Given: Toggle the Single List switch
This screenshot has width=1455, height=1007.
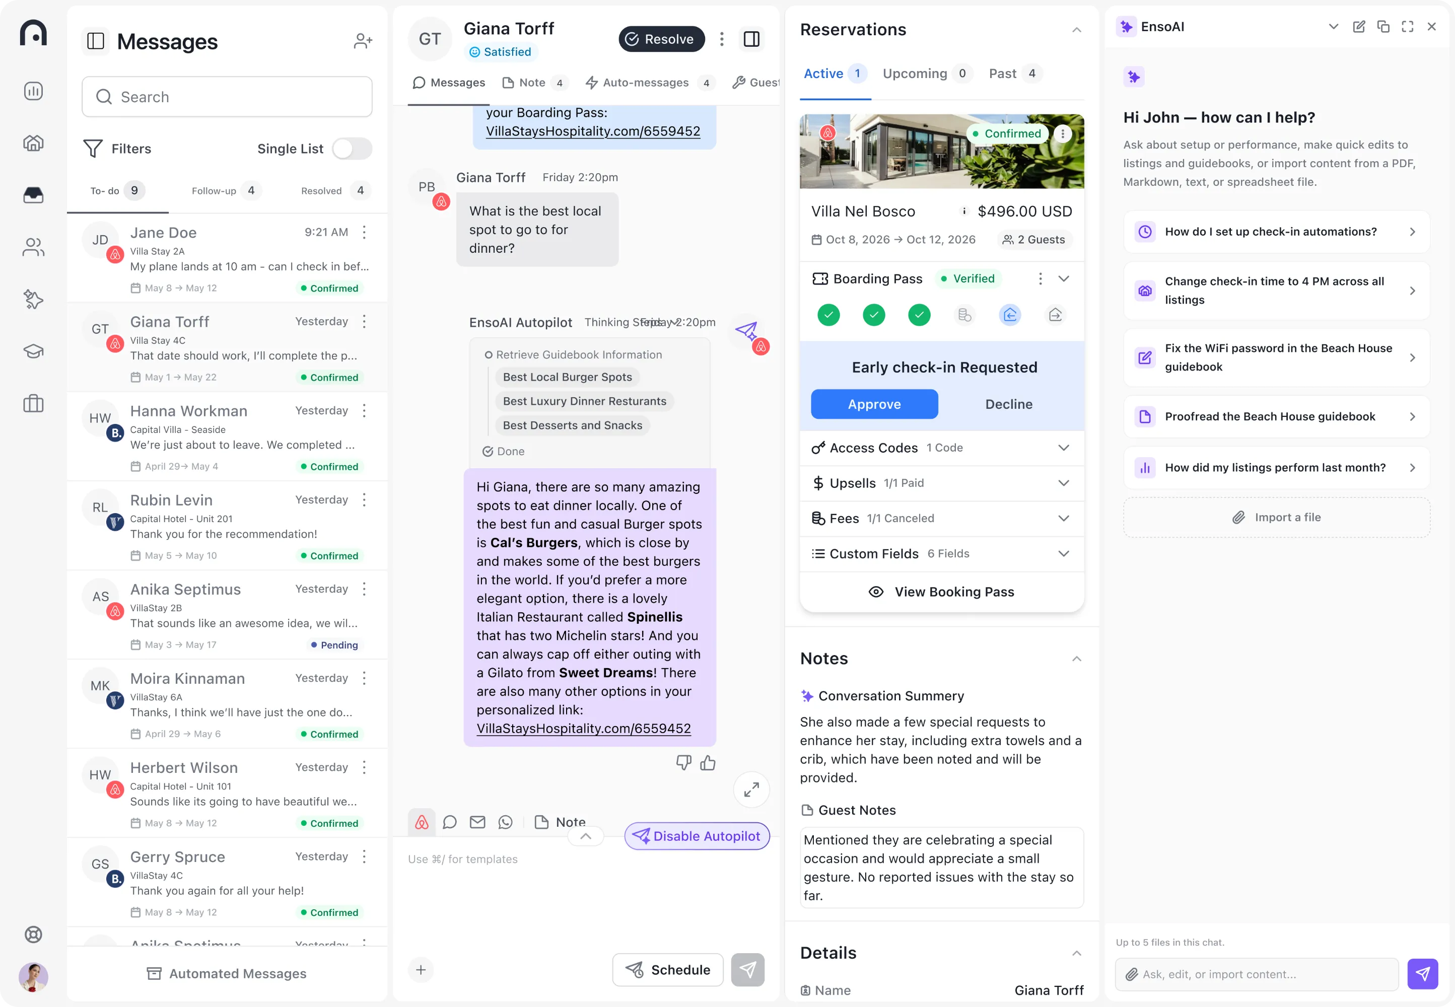Looking at the screenshot, I should click(x=352, y=149).
